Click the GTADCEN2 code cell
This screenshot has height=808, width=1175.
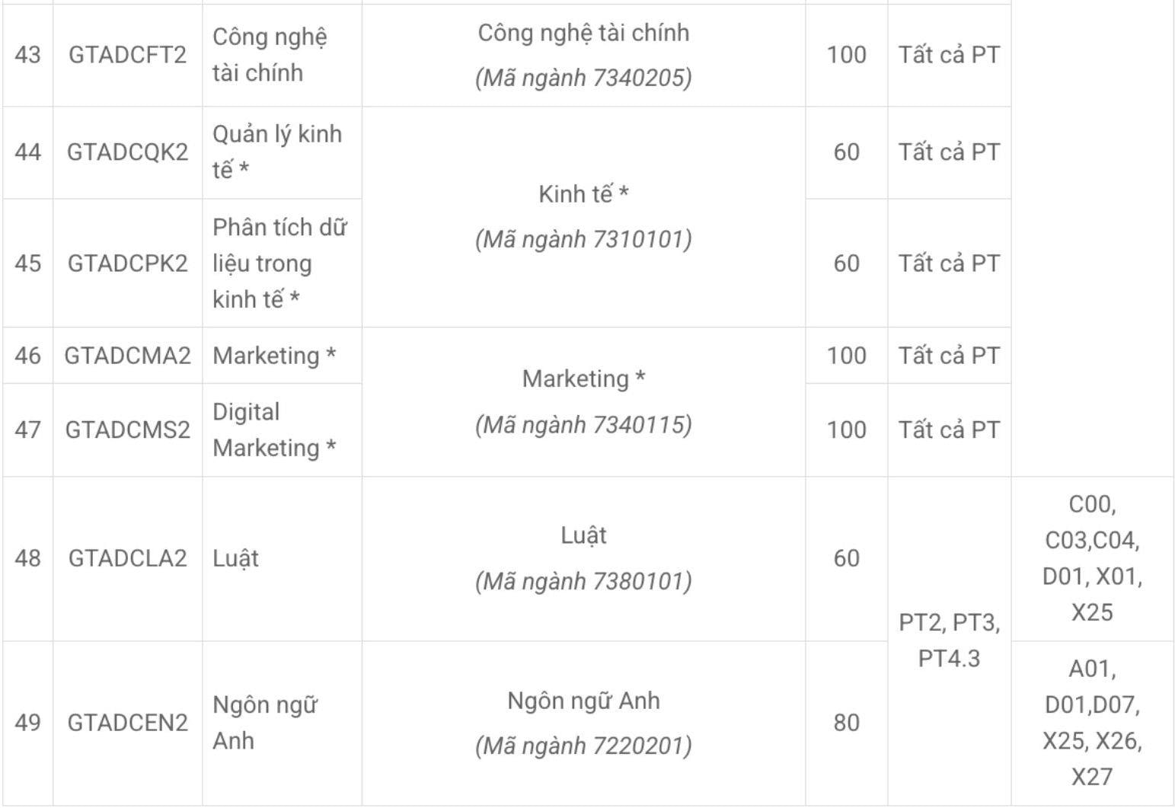127,723
